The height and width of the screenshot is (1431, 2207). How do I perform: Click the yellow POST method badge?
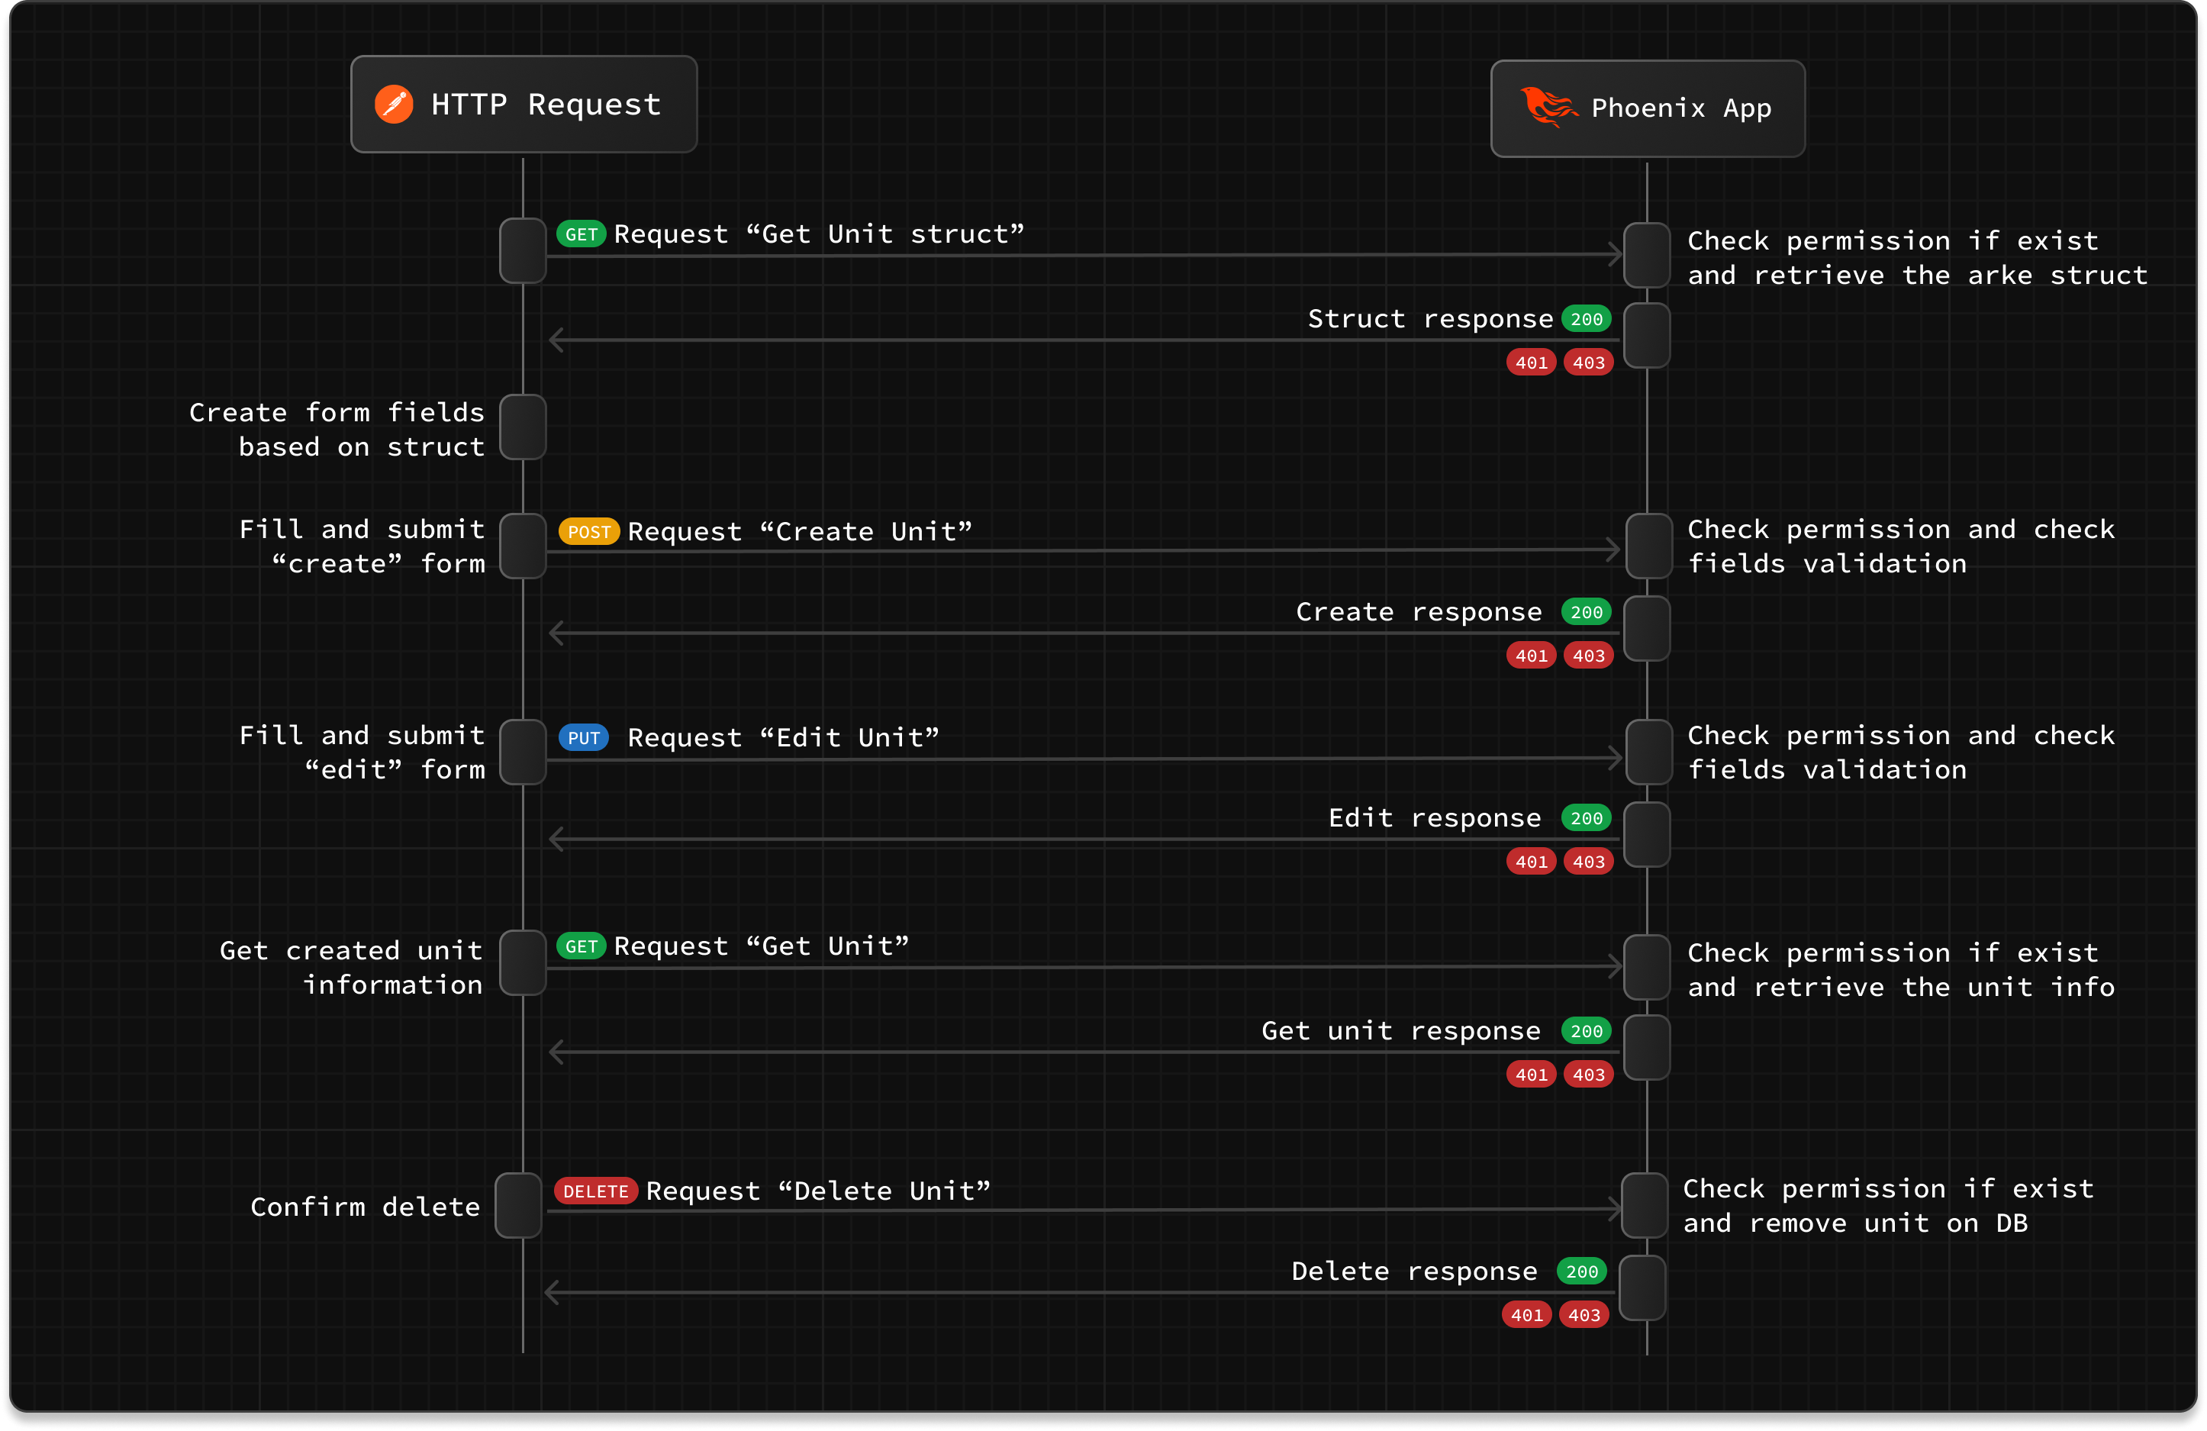589,531
